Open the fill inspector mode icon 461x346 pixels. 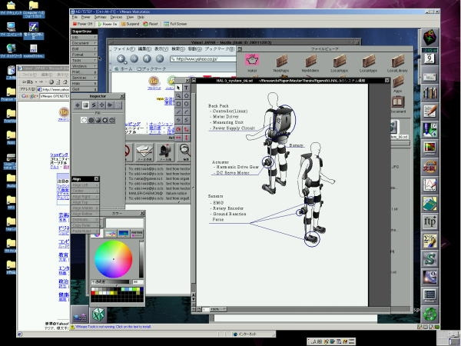click(85, 105)
